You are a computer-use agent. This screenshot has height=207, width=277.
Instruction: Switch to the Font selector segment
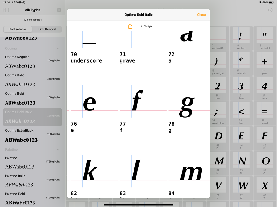(18, 29)
